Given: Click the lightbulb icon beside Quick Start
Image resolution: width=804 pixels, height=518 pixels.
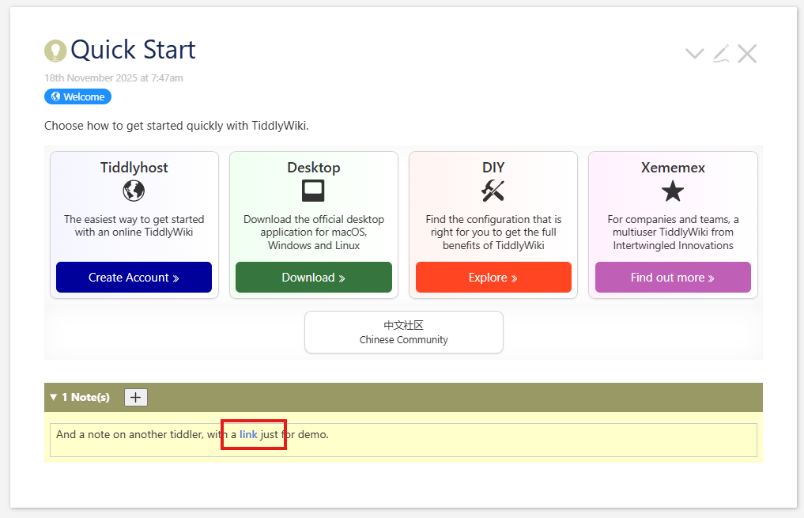Looking at the screenshot, I should click(55, 51).
